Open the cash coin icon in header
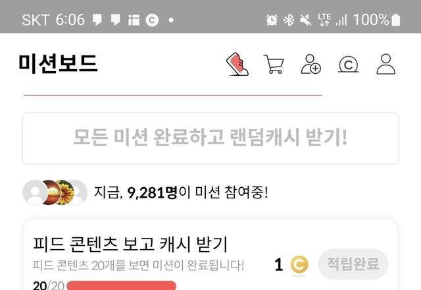421x290 pixels. point(348,65)
